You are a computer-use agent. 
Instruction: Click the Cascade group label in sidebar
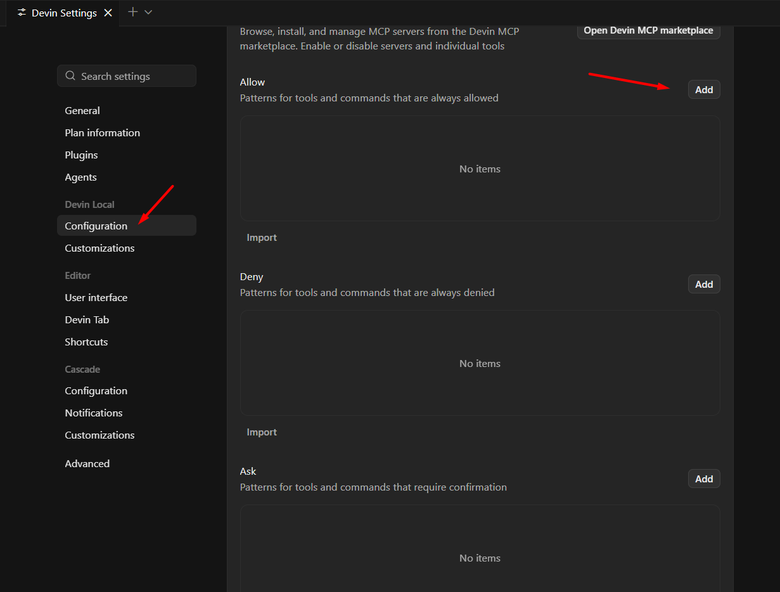tap(82, 369)
